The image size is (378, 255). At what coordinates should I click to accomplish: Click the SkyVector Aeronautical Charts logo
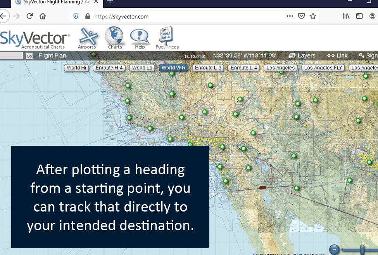click(x=35, y=40)
